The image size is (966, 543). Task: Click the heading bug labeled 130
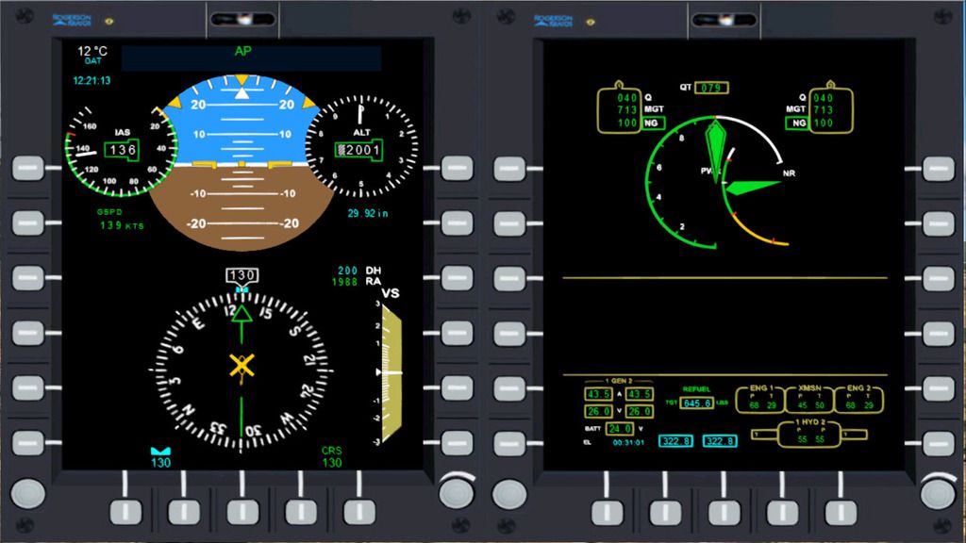click(x=242, y=276)
